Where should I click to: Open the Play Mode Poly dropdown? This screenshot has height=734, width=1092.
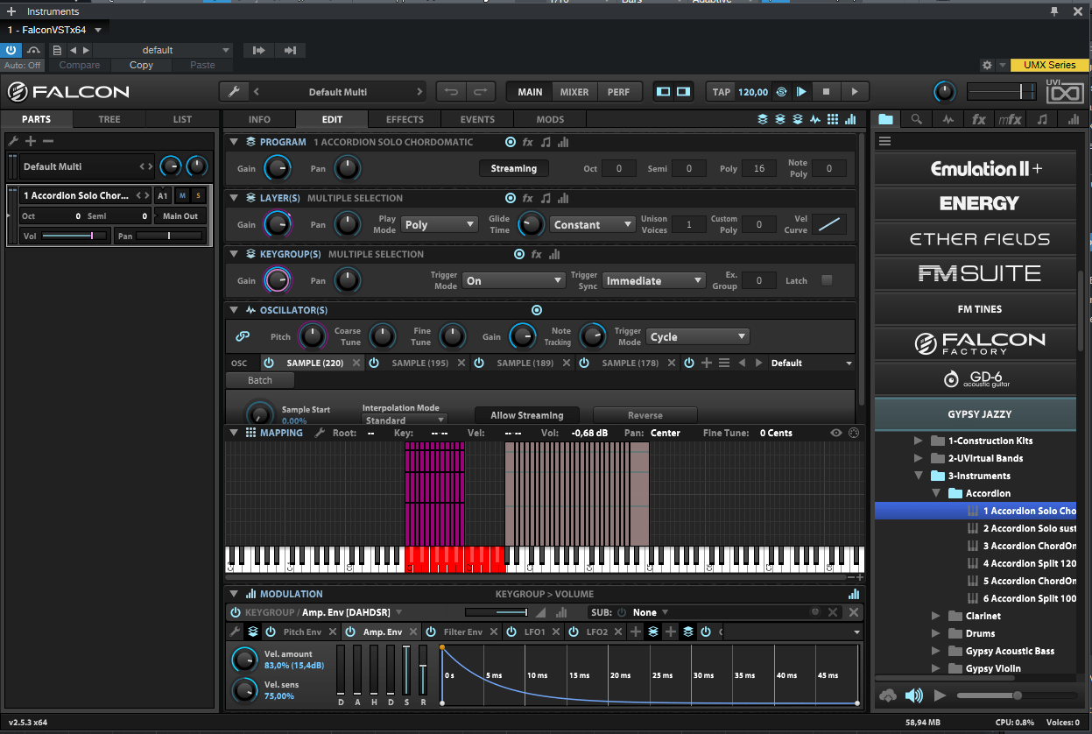point(440,225)
